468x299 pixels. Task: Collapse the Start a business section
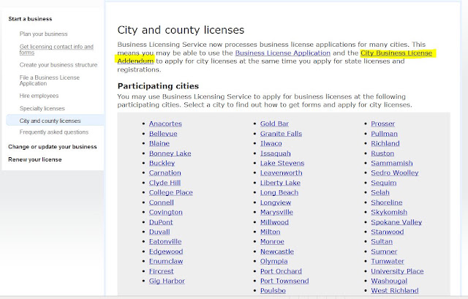(30, 19)
